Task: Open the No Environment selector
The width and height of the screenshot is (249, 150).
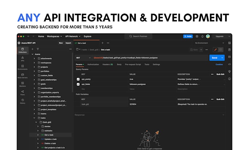Action: 209,43
